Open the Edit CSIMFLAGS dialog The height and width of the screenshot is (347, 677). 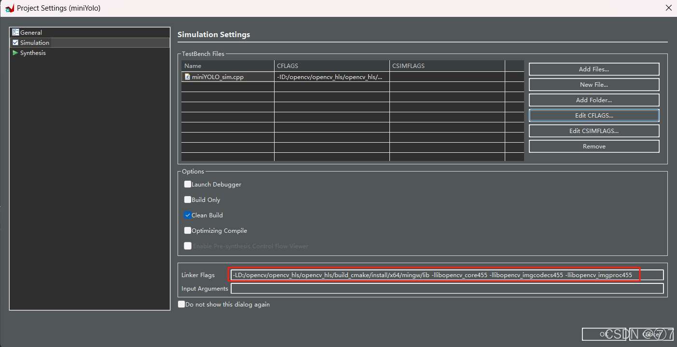click(x=594, y=131)
